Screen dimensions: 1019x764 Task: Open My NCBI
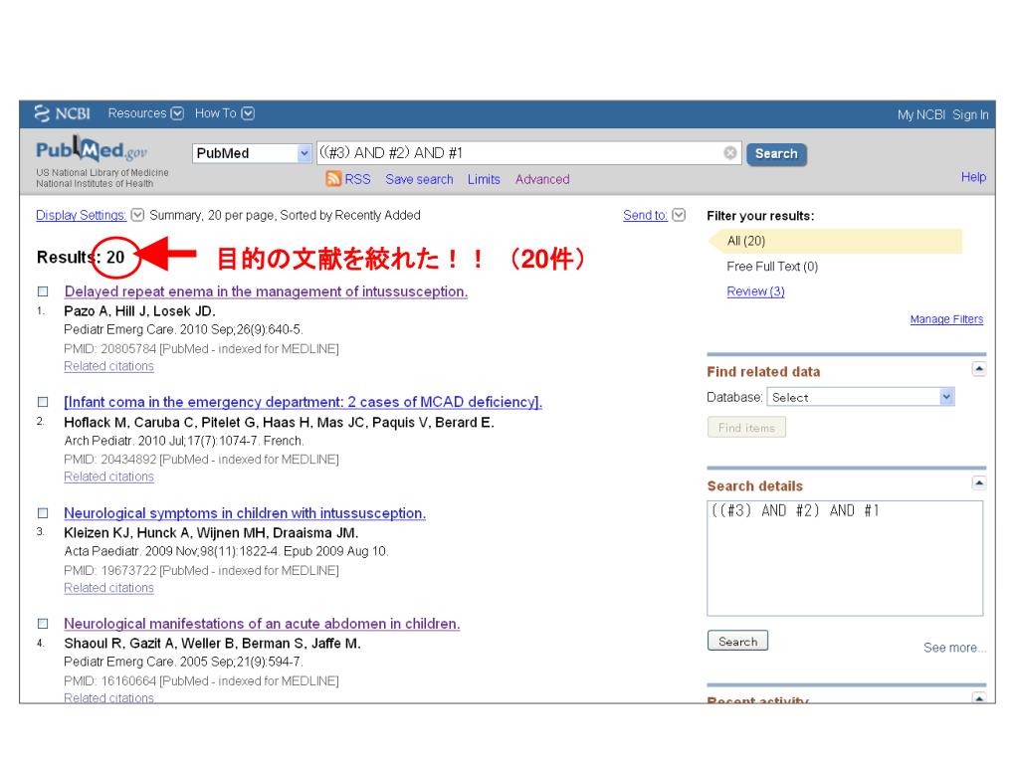[920, 115]
